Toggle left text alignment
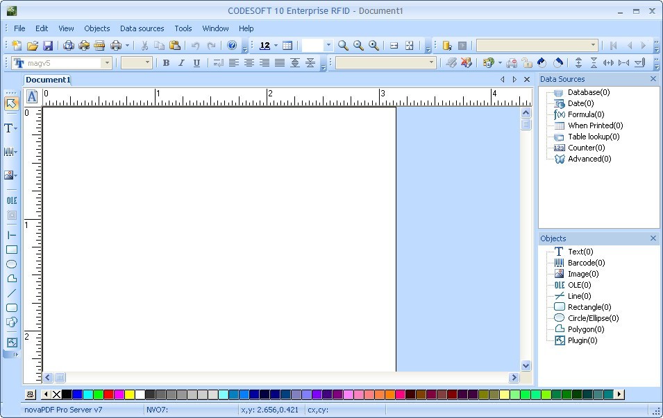This screenshot has height=418, width=663. point(233,63)
